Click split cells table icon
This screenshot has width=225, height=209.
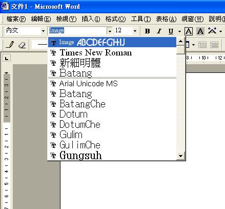tap(214, 45)
